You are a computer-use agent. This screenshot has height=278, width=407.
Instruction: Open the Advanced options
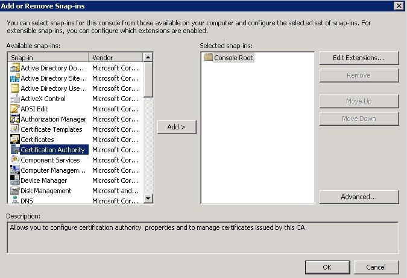tap(359, 197)
